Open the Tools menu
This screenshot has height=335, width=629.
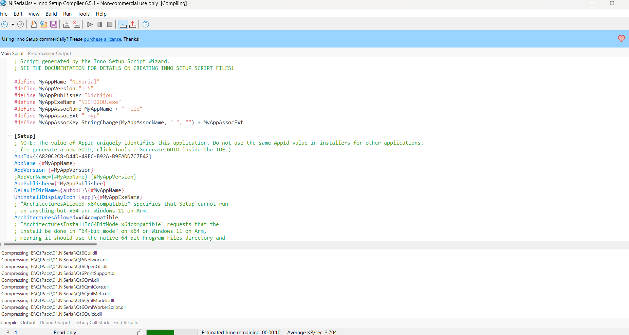tap(84, 14)
